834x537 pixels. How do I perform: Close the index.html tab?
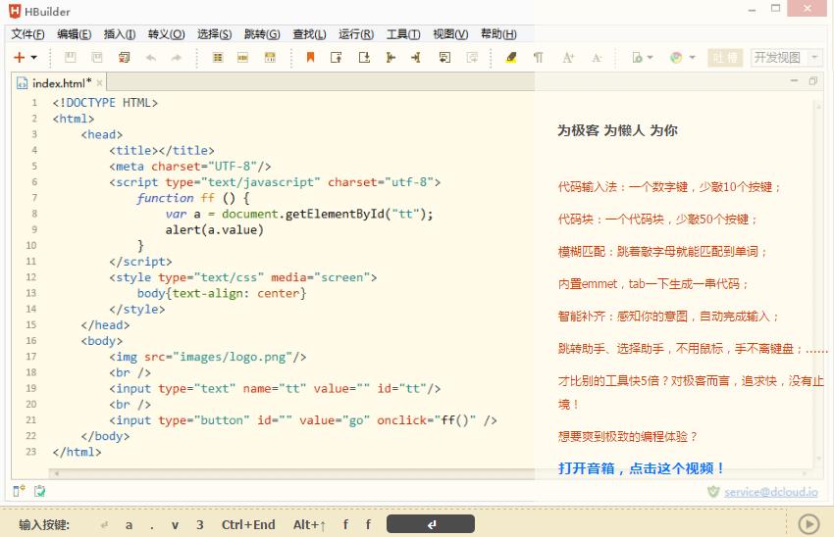(100, 83)
